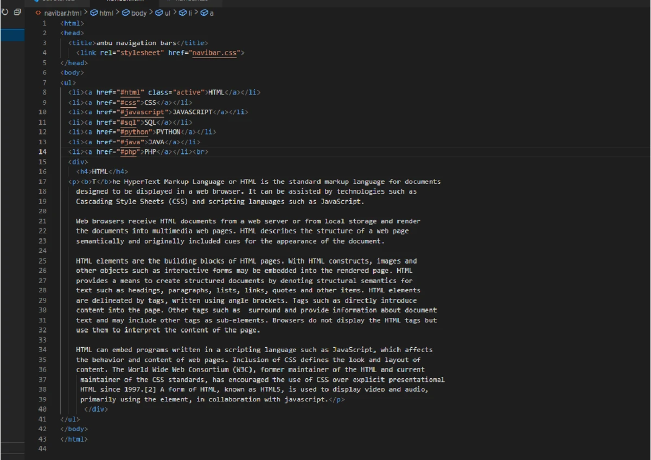Screen dimensions: 651x460
Task: Click the "#python" href value
Action: pos(135,132)
